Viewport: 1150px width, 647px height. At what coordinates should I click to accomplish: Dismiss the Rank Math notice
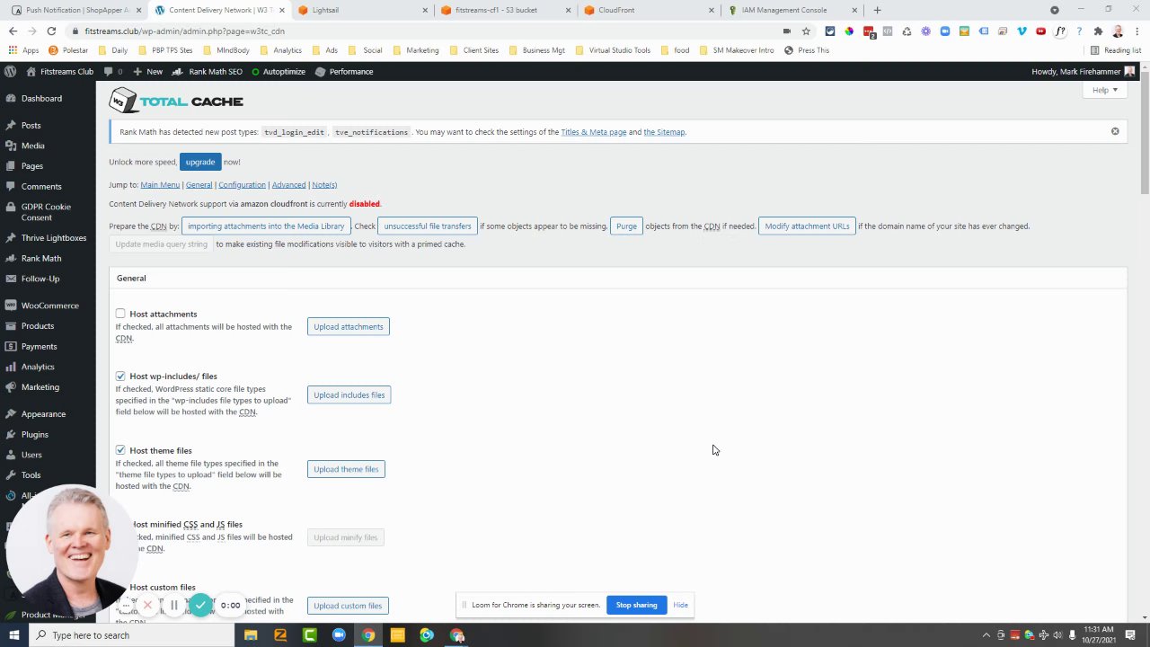click(1115, 131)
